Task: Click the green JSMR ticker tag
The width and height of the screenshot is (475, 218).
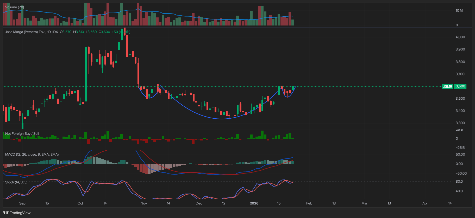Action: tap(448, 86)
